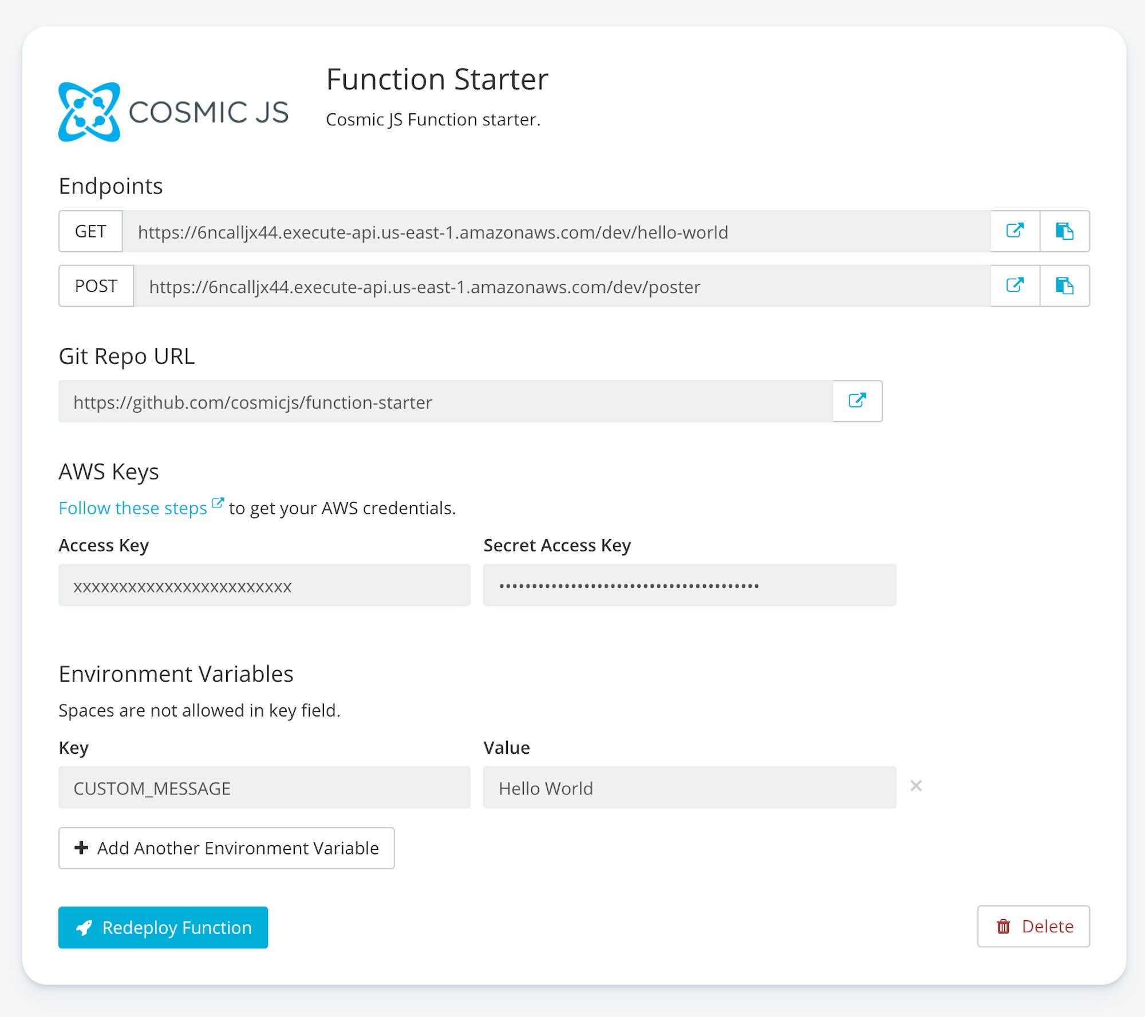Remove the CUSTOM_MESSAGE environment variable
1145x1017 pixels.
(x=916, y=786)
